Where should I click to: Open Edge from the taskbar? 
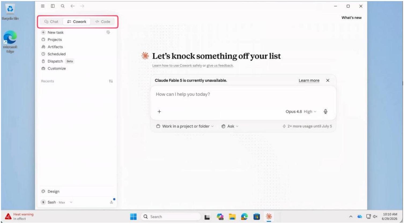click(x=244, y=217)
